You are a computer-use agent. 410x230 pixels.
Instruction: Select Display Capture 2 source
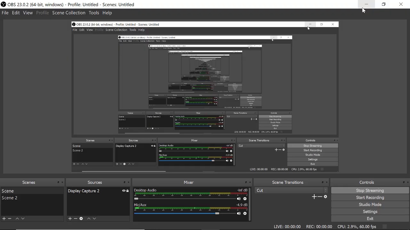click(x=98, y=191)
